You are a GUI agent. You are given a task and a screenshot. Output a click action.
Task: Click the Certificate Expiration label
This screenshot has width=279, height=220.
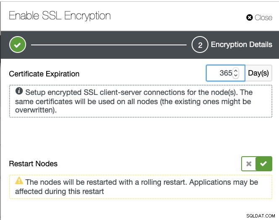[44, 74]
